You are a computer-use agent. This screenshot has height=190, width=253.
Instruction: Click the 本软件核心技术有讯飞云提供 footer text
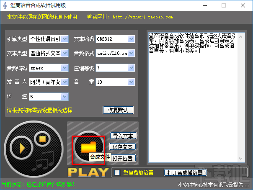pos(210,185)
